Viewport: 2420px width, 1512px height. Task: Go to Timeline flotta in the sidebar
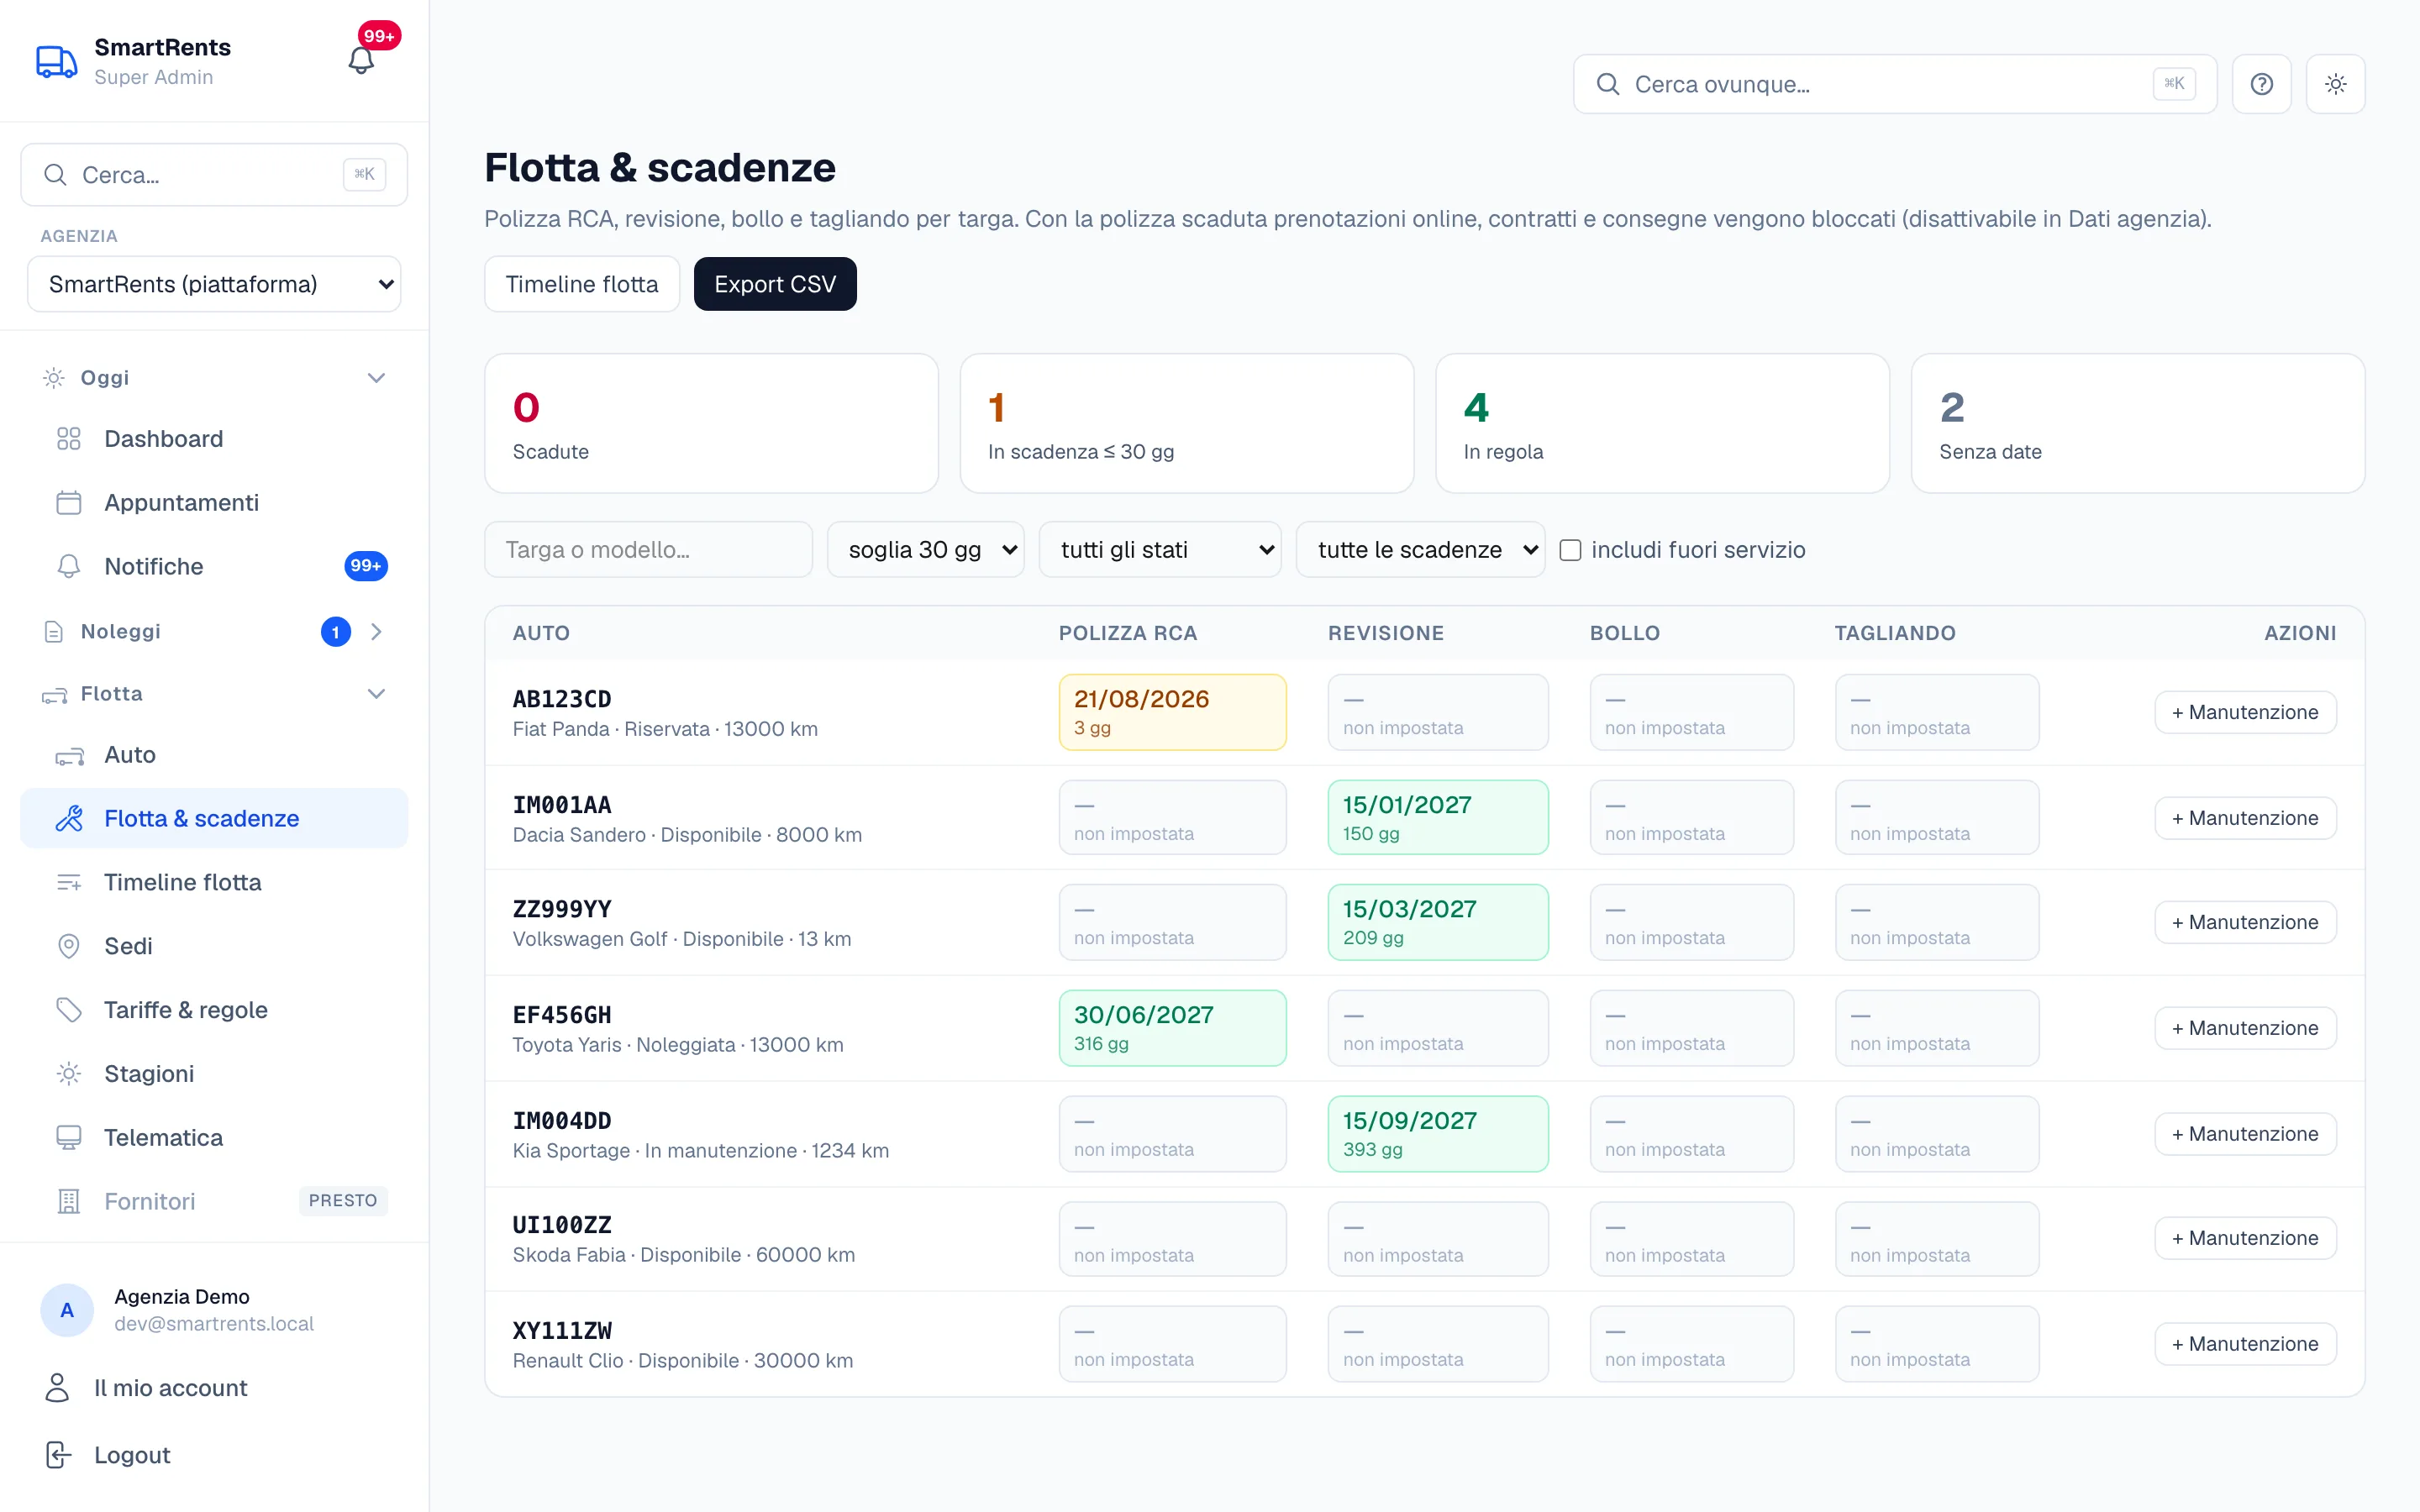tap(214, 883)
